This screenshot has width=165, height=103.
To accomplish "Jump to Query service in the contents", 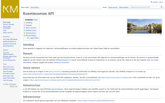I will pyautogui.click(x=31, y=28).
